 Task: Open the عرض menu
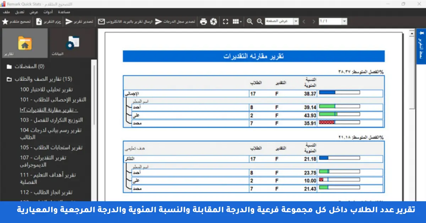[x=34, y=12]
